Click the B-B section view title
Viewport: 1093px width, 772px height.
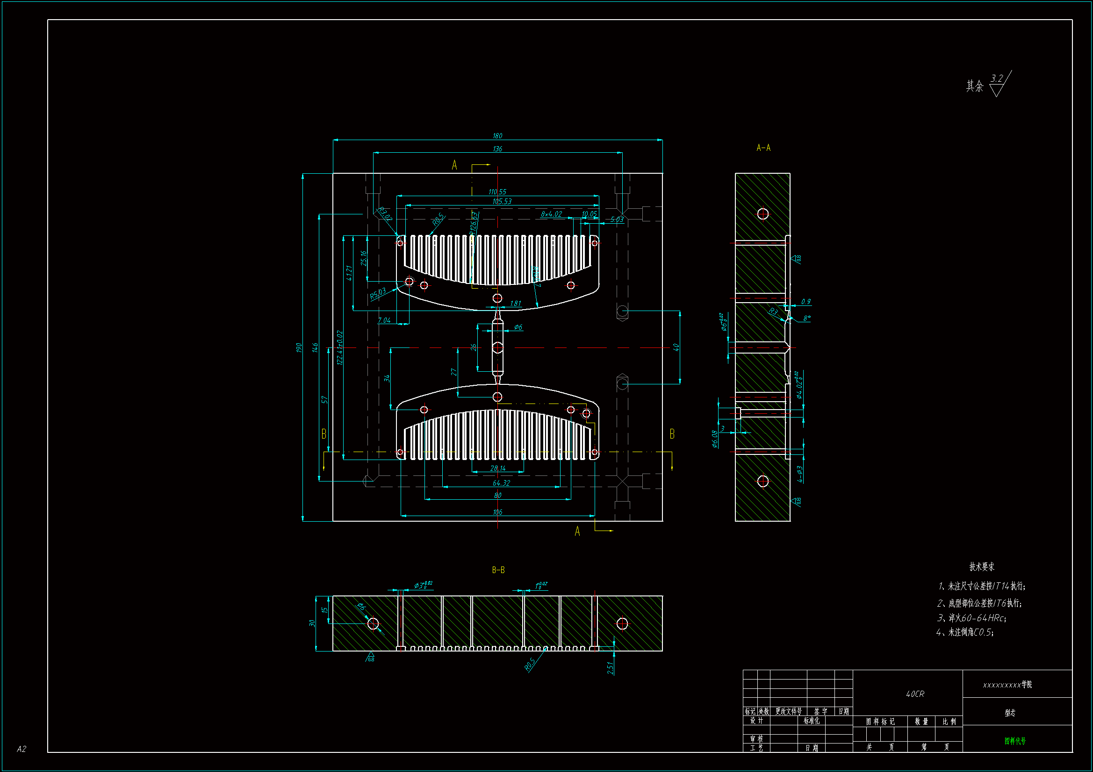498,570
